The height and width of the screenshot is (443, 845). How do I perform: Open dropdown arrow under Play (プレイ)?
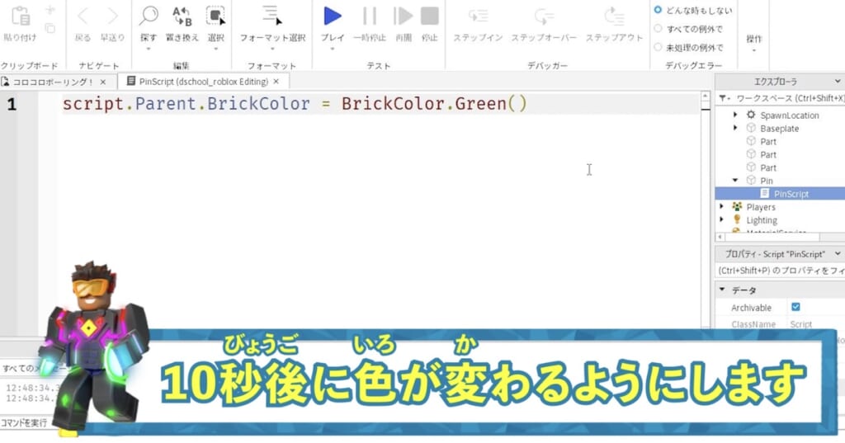click(x=332, y=49)
